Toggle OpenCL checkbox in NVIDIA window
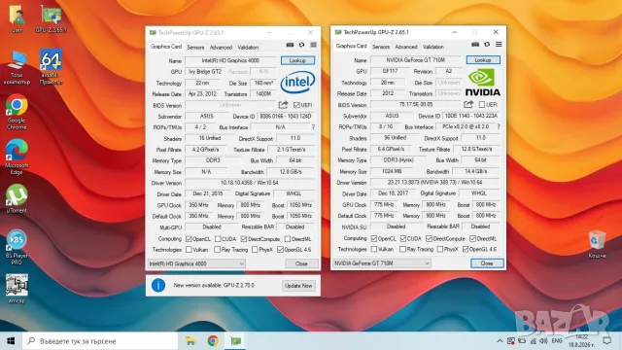The height and width of the screenshot is (350, 622). tap(374, 238)
